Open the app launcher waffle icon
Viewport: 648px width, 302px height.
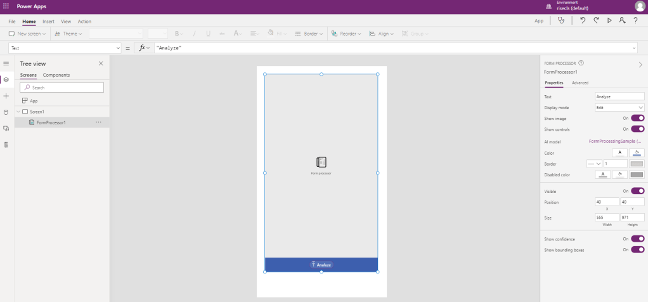[6, 6]
